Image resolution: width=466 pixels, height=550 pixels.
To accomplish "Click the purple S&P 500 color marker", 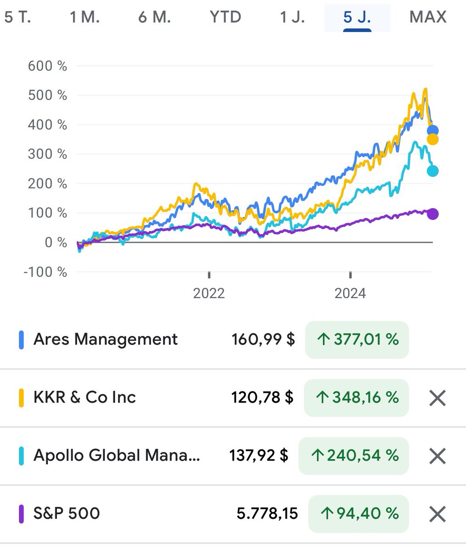I will pyautogui.click(x=21, y=514).
